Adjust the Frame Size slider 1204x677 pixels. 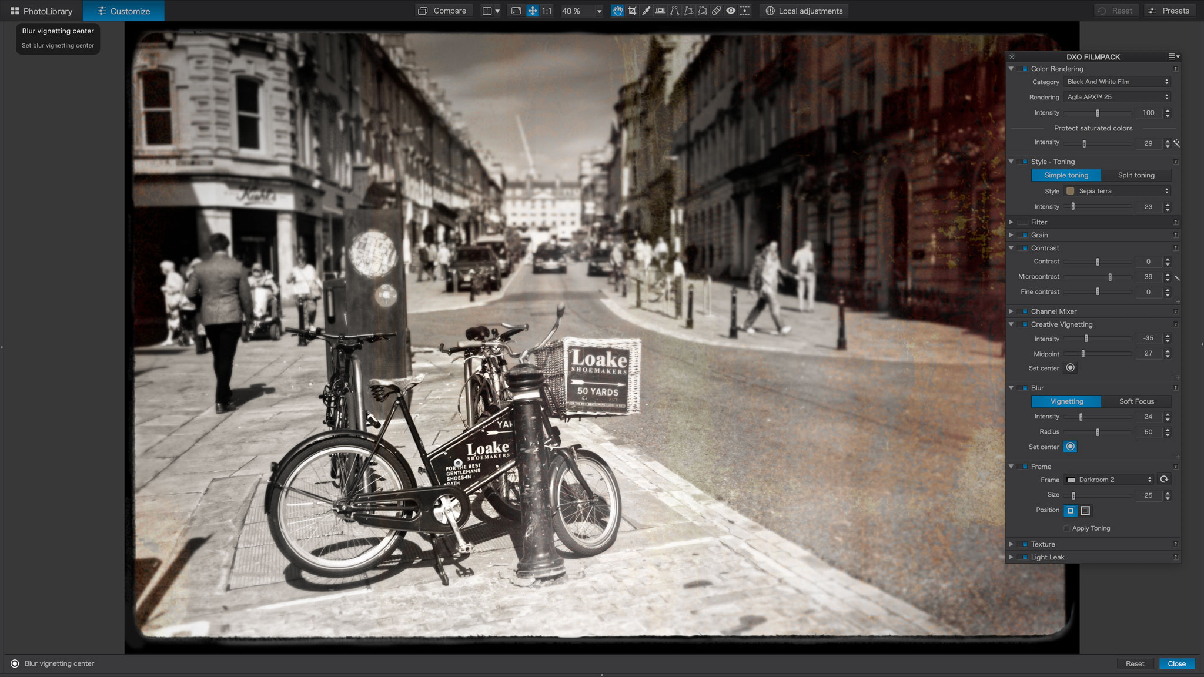1098,495
